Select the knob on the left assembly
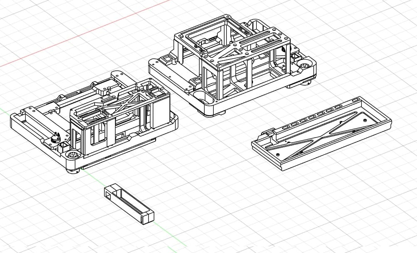417x253 pixels. tap(55, 137)
